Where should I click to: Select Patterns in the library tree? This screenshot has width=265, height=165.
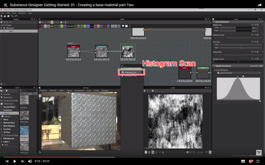point(7,116)
